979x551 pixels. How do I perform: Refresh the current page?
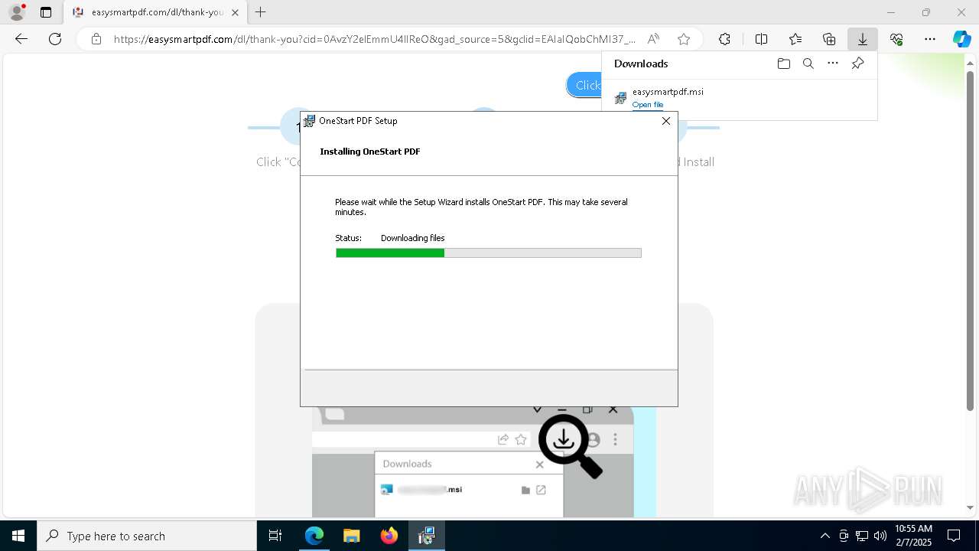pyautogui.click(x=55, y=39)
